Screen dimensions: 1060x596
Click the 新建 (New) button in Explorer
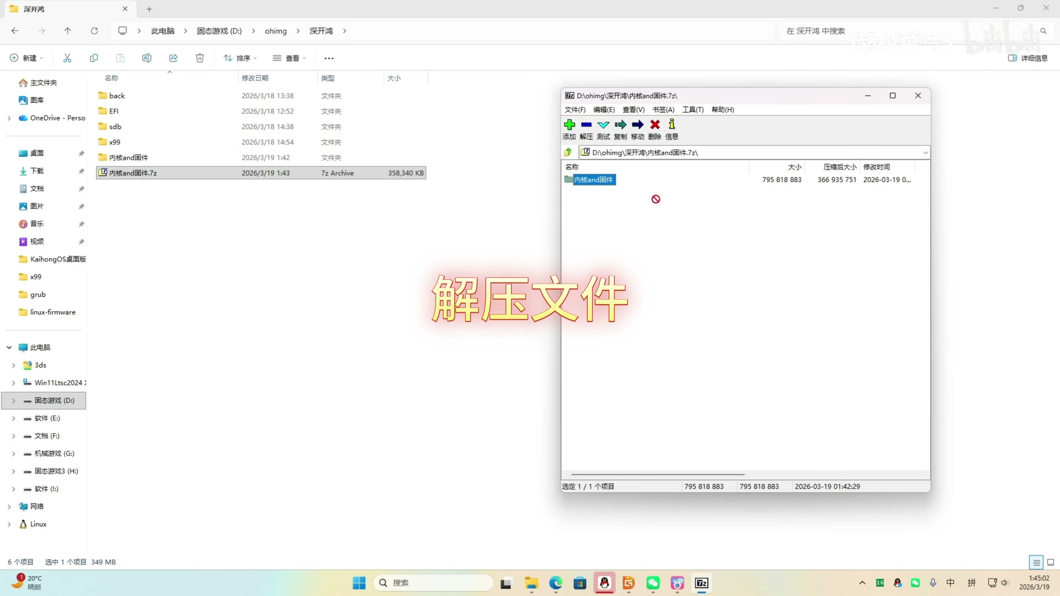click(26, 58)
